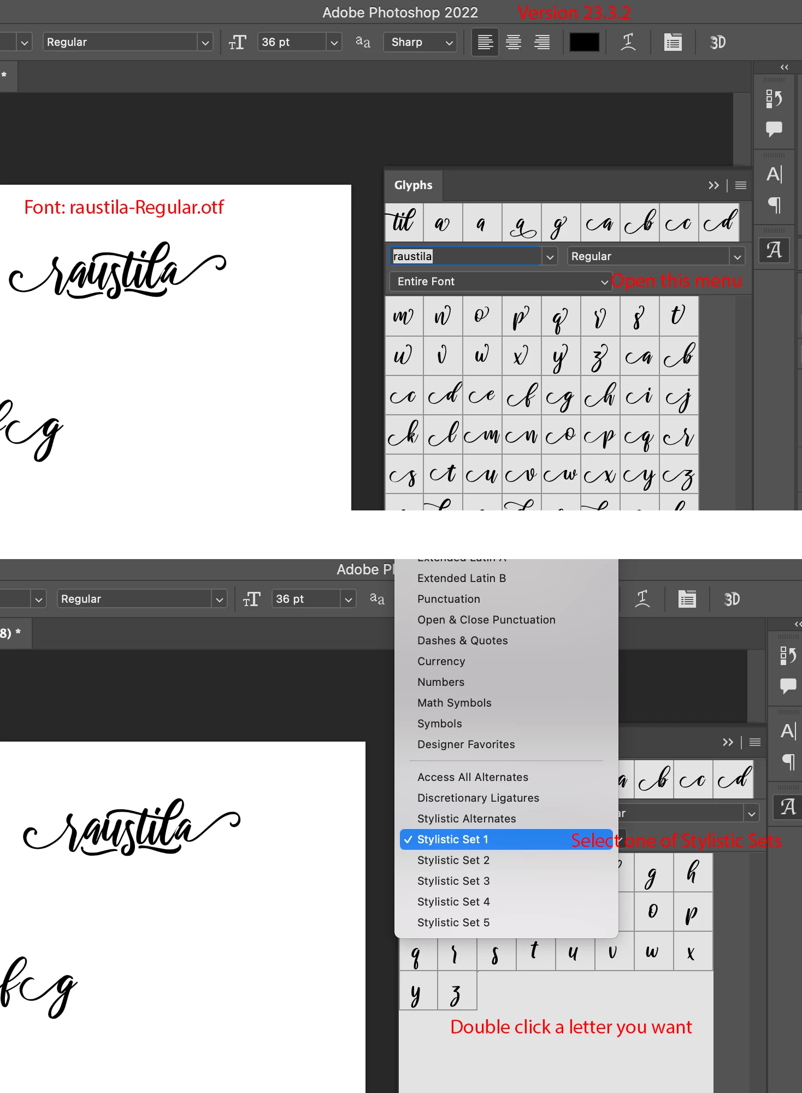Open Regular font style dropdown in bottom toolbar
The image size is (802, 1093).
pyautogui.click(x=142, y=599)
